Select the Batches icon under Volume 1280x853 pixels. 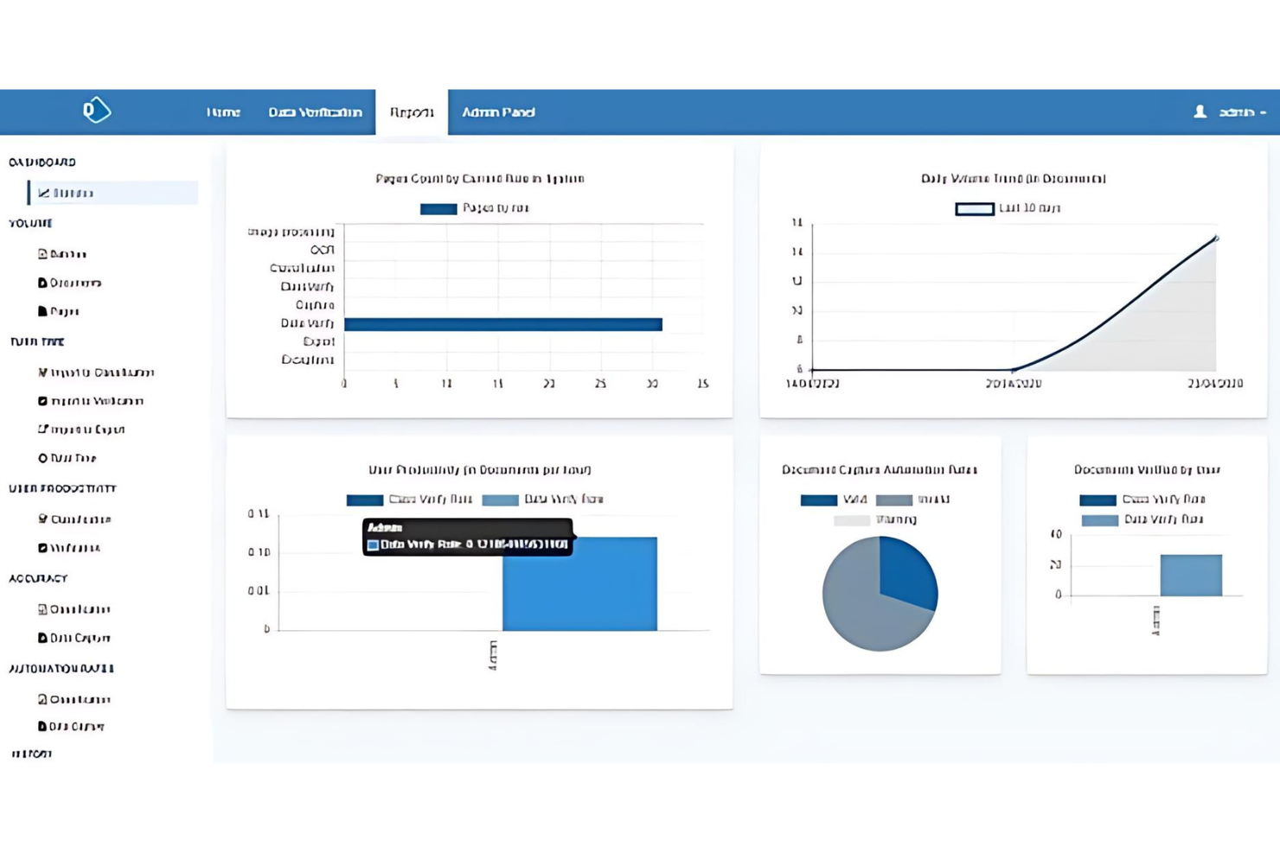pos(42,253)
